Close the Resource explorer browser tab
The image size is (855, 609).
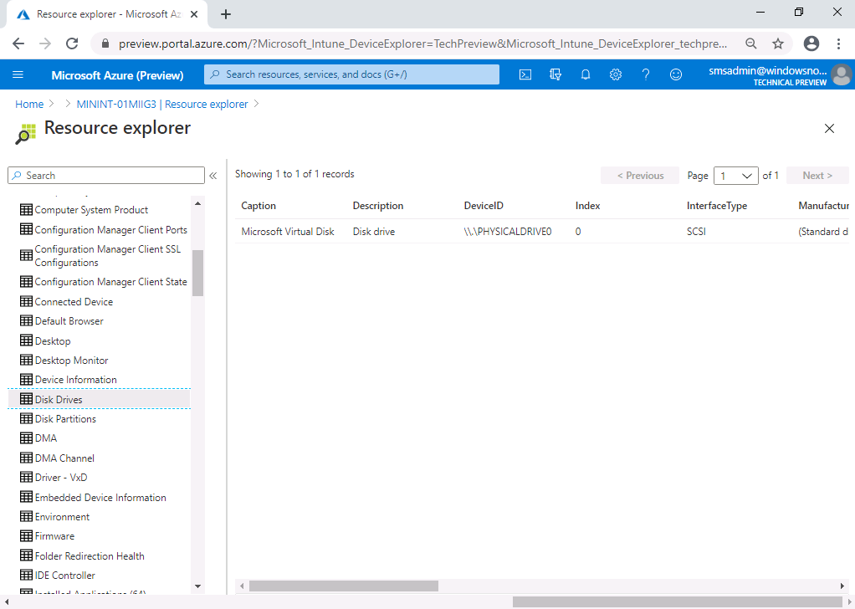tap(194, 15)
